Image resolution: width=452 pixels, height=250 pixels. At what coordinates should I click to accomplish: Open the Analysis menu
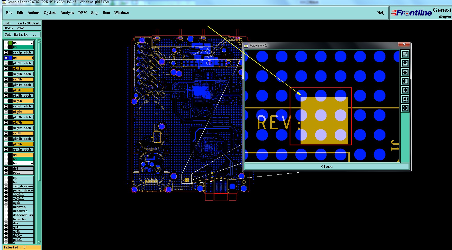point(67,13)
